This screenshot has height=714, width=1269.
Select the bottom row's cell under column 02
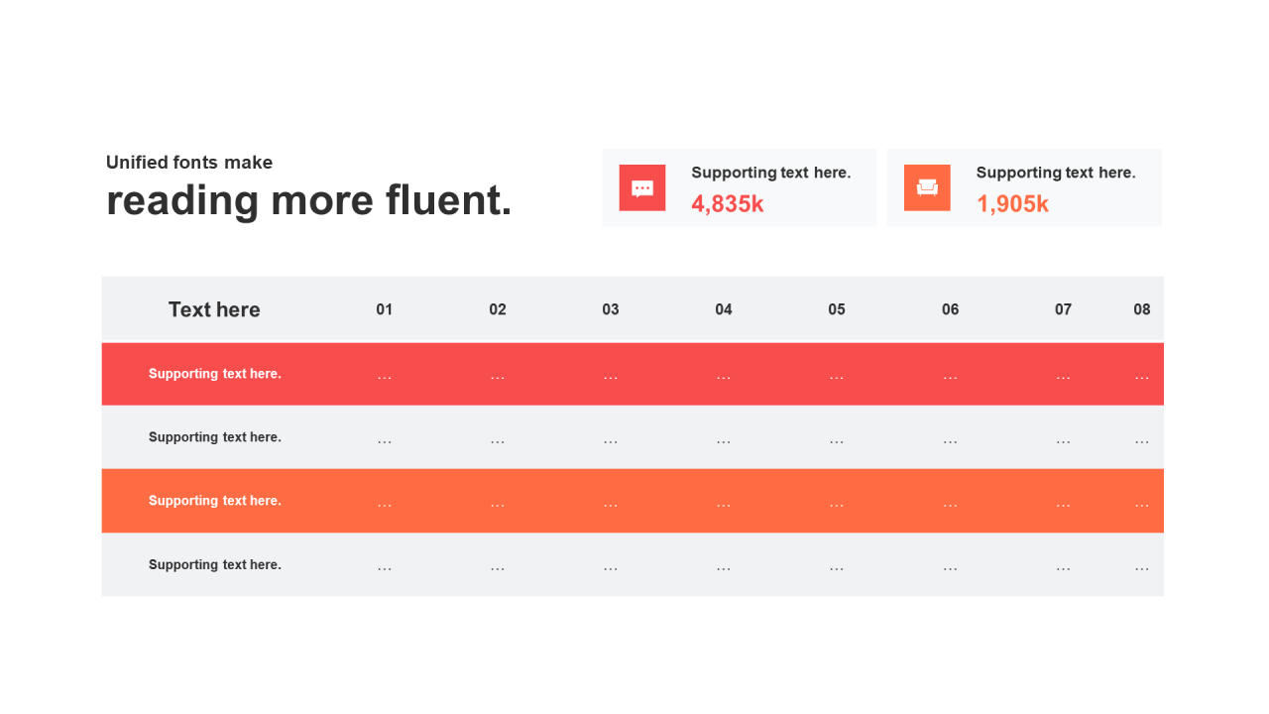[x=498, y=567]
